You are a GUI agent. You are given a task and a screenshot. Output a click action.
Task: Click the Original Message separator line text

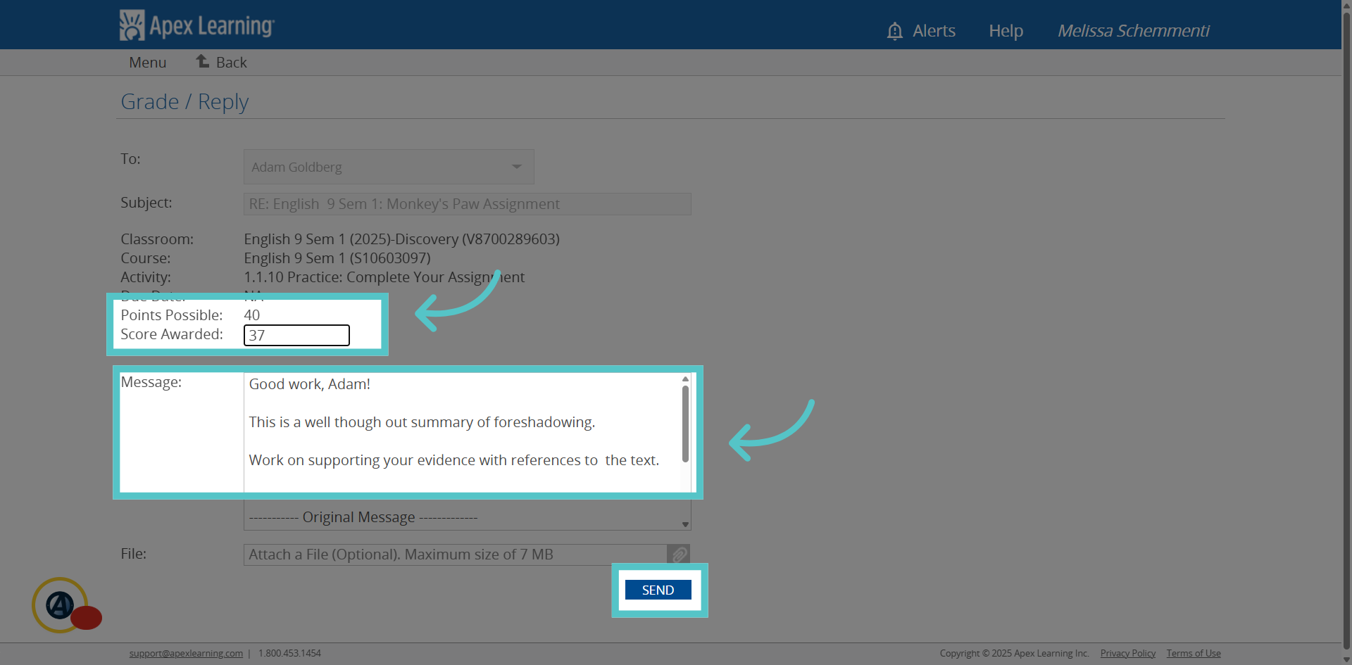point(363,517)
